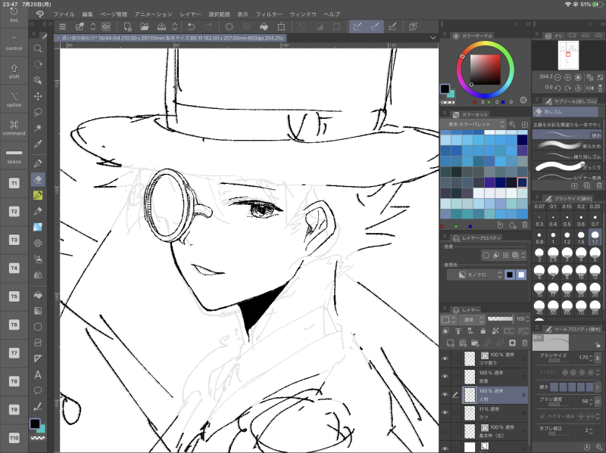Open the アニメーション menu
Screen dimensions: 606x453
[x=154, y=14]
